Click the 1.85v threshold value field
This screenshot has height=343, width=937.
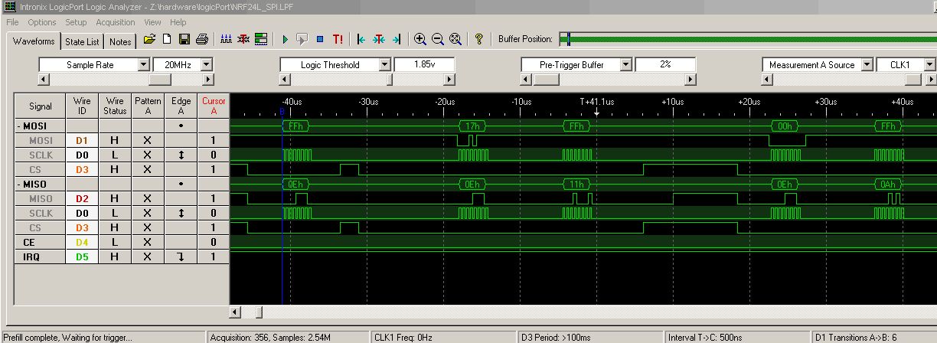[x=424, y=65]
